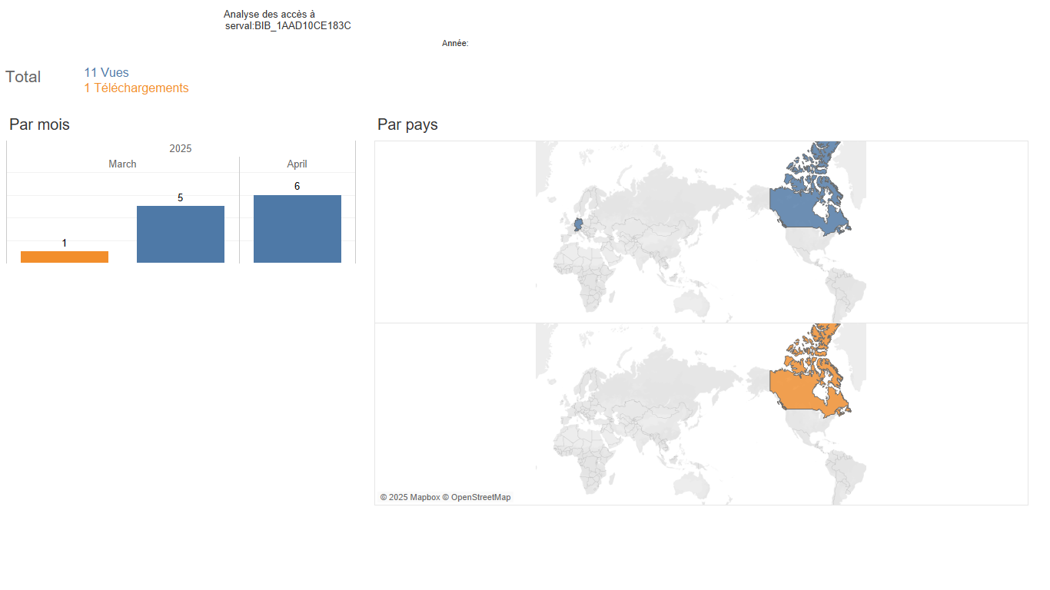
Task: Click the 2025 year header in chart
Action: click(181, 148)
